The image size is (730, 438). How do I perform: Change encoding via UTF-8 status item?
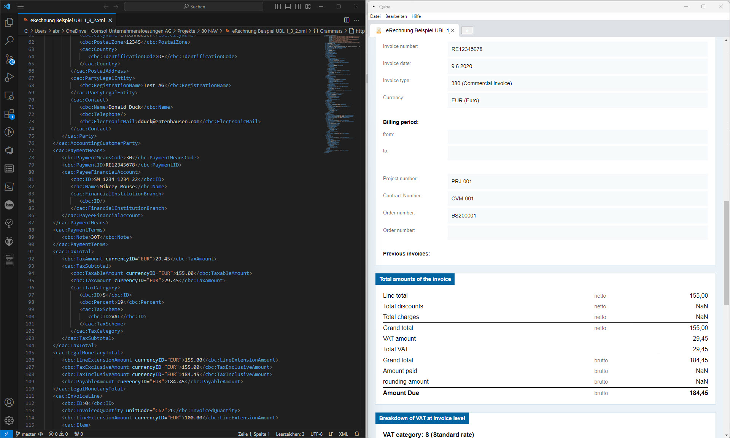point(316,434)
